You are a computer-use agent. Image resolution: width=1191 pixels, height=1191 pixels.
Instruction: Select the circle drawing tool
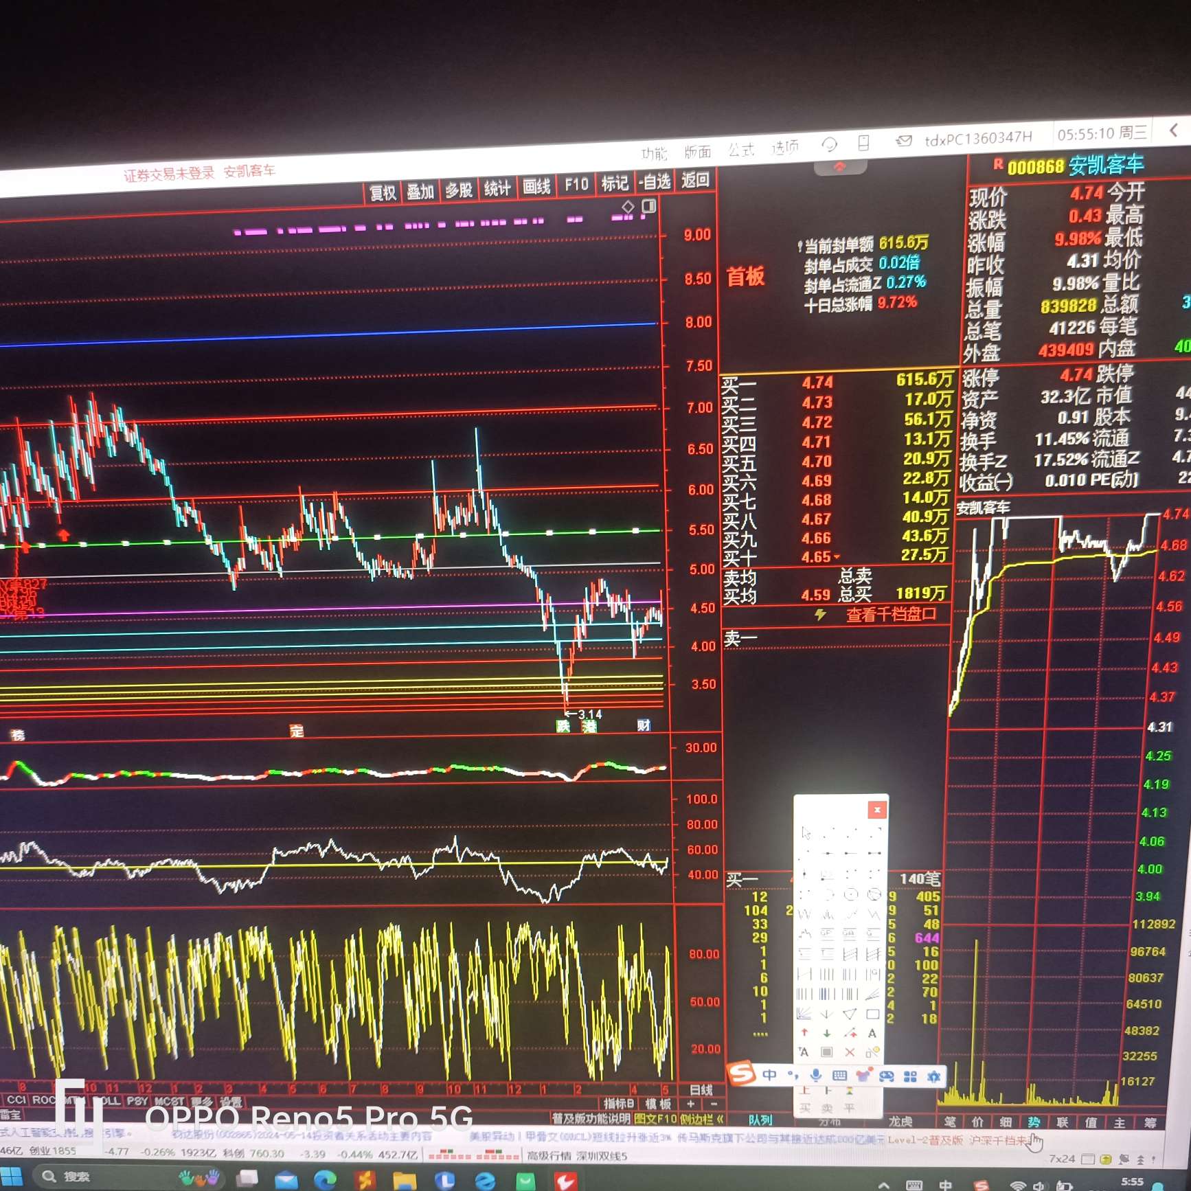point(851,895)
